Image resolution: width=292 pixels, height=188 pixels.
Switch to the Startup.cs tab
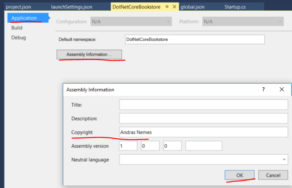pos(235,7)
